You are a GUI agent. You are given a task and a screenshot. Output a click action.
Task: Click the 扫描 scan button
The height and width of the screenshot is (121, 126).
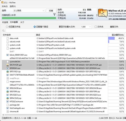(x=51, y=11)
